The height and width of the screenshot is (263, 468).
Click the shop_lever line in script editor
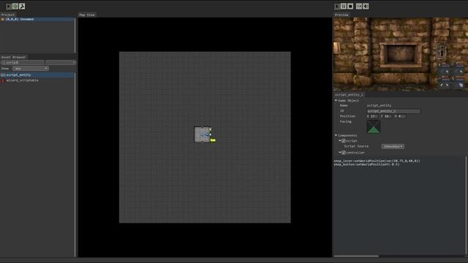(377, 161)
